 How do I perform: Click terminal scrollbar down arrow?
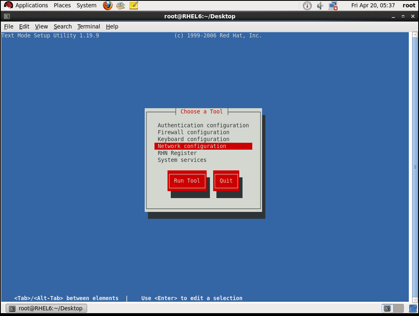coord(415,300)
